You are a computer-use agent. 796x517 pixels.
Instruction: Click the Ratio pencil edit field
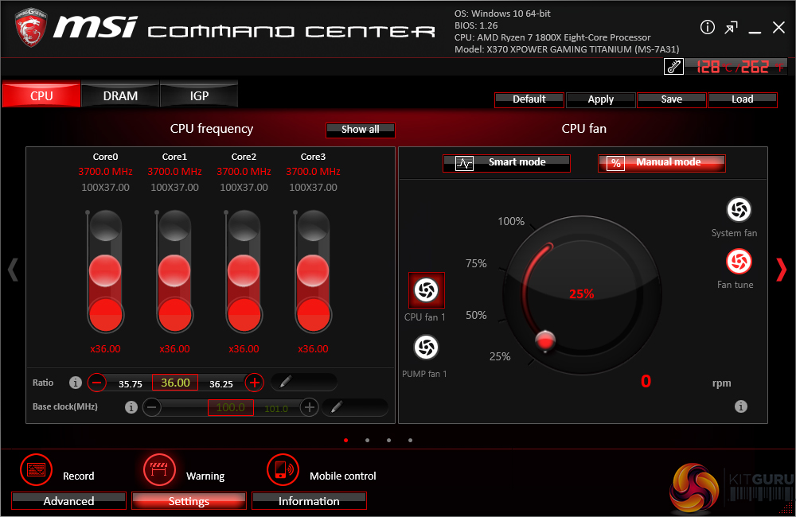[x=304, y=382]
